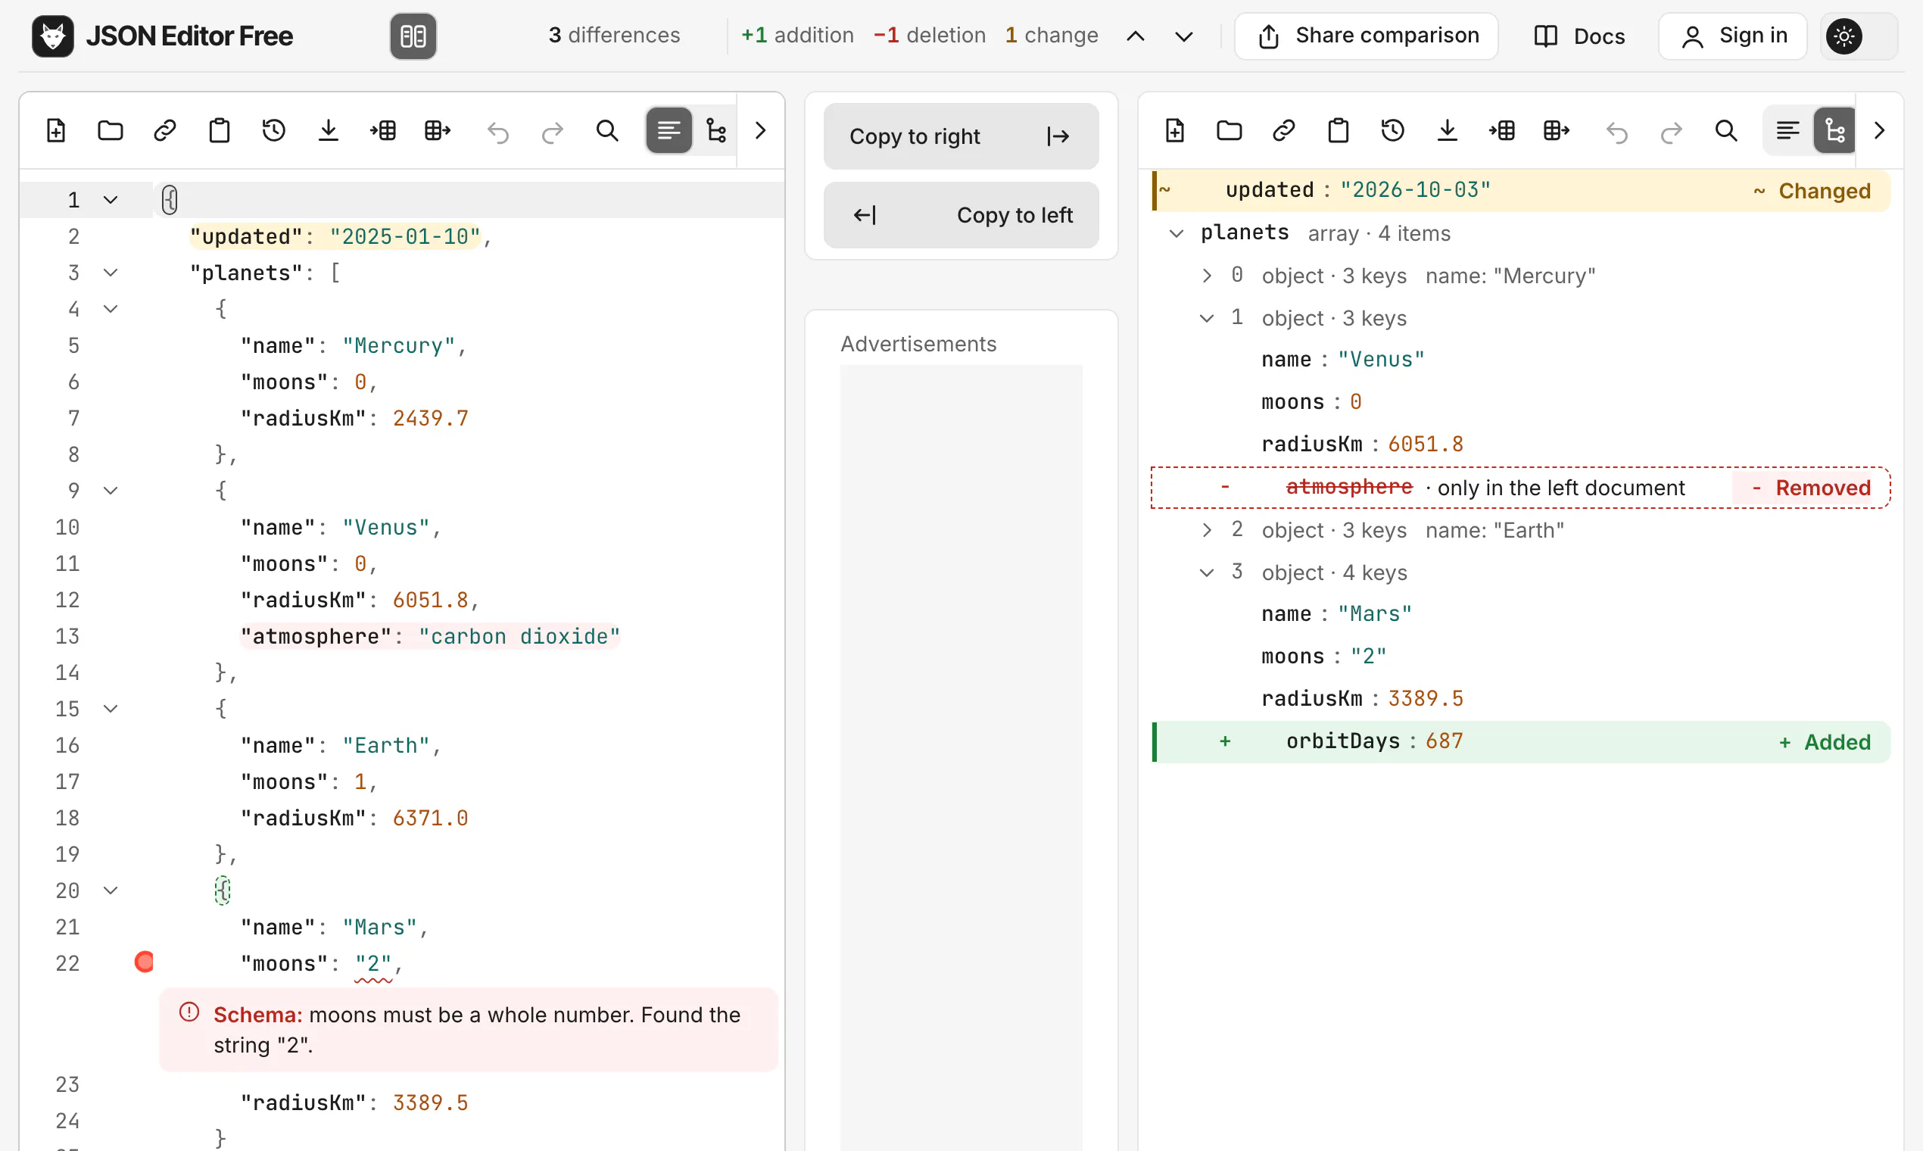The image size is (1923, 1151).
Task: Click the Changed badge on updated row
Action: click(x=1812, y=191)
